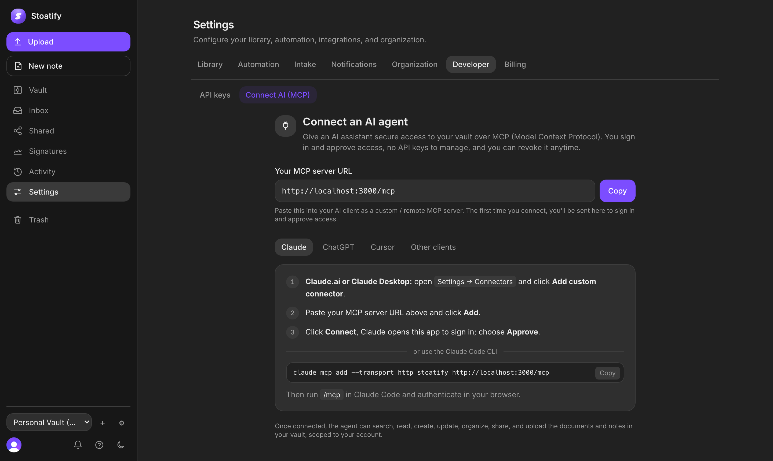
Task: Select the Other clients tab
Action: (x=433, y=247)
